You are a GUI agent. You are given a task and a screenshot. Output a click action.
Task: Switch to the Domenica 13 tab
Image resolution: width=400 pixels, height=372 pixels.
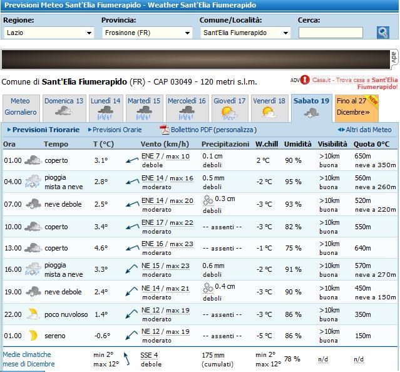(64, 108)
